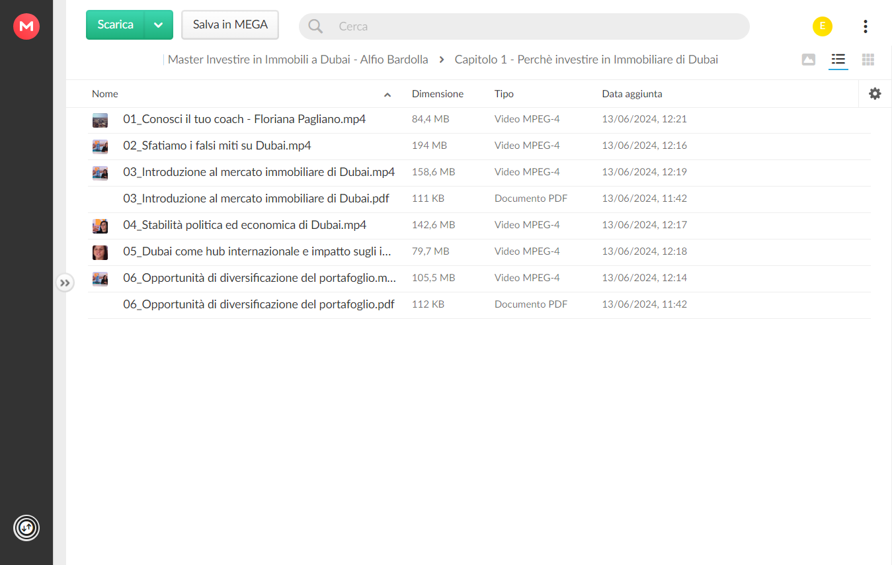The width and height of the screenshot is (892, 565).
Task: Click the MEGA logo icon
Action: (x=26, y=26)
